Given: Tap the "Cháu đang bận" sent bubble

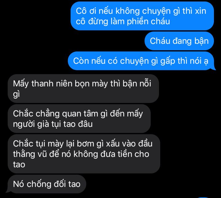Looking at the screenshot, I should [179, 41].
